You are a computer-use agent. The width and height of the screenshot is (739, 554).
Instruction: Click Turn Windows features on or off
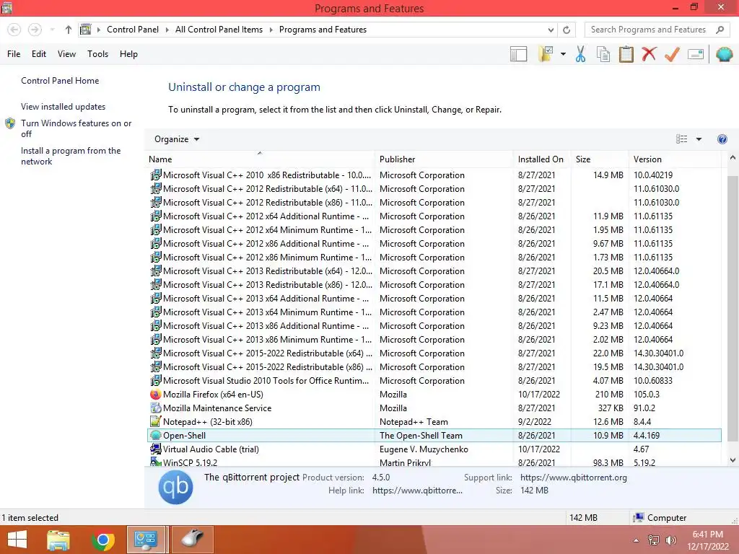click(76, 128)
